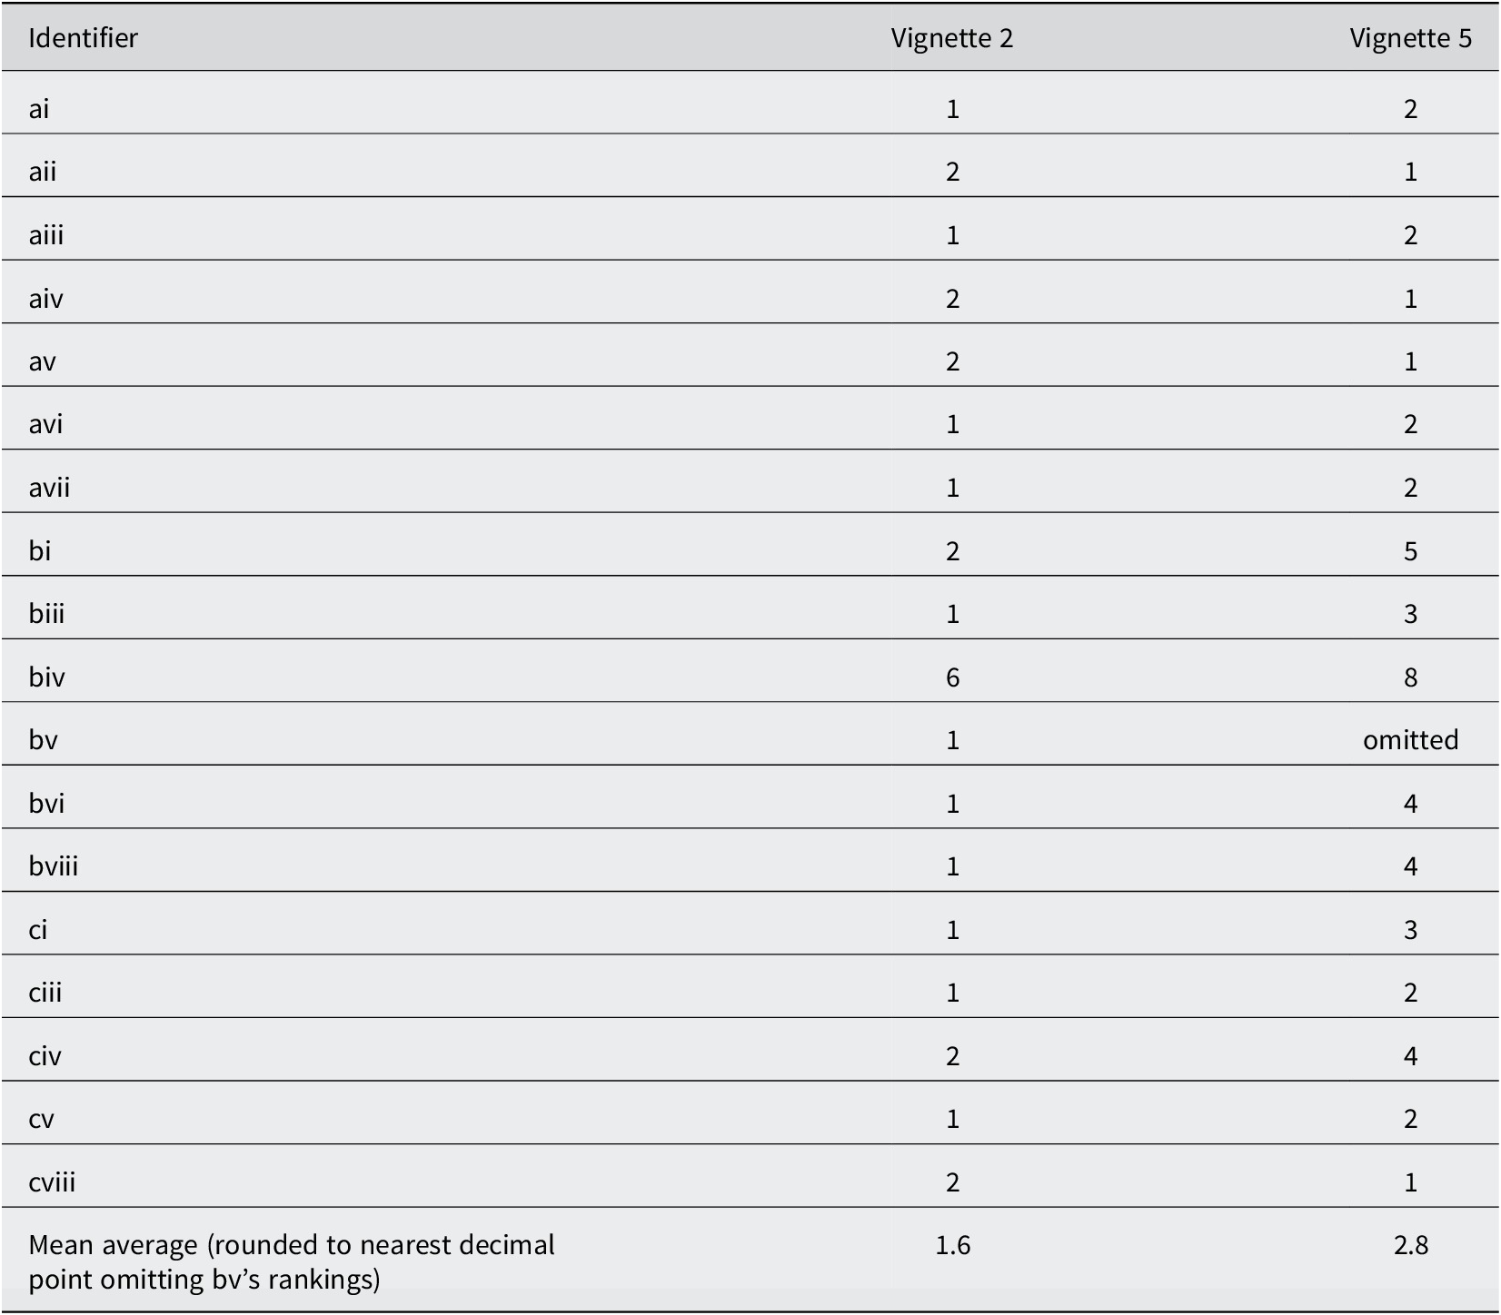Click the mean average value 2.8
This screenshot has width=1501, height=1315.
point(1410,1244)
